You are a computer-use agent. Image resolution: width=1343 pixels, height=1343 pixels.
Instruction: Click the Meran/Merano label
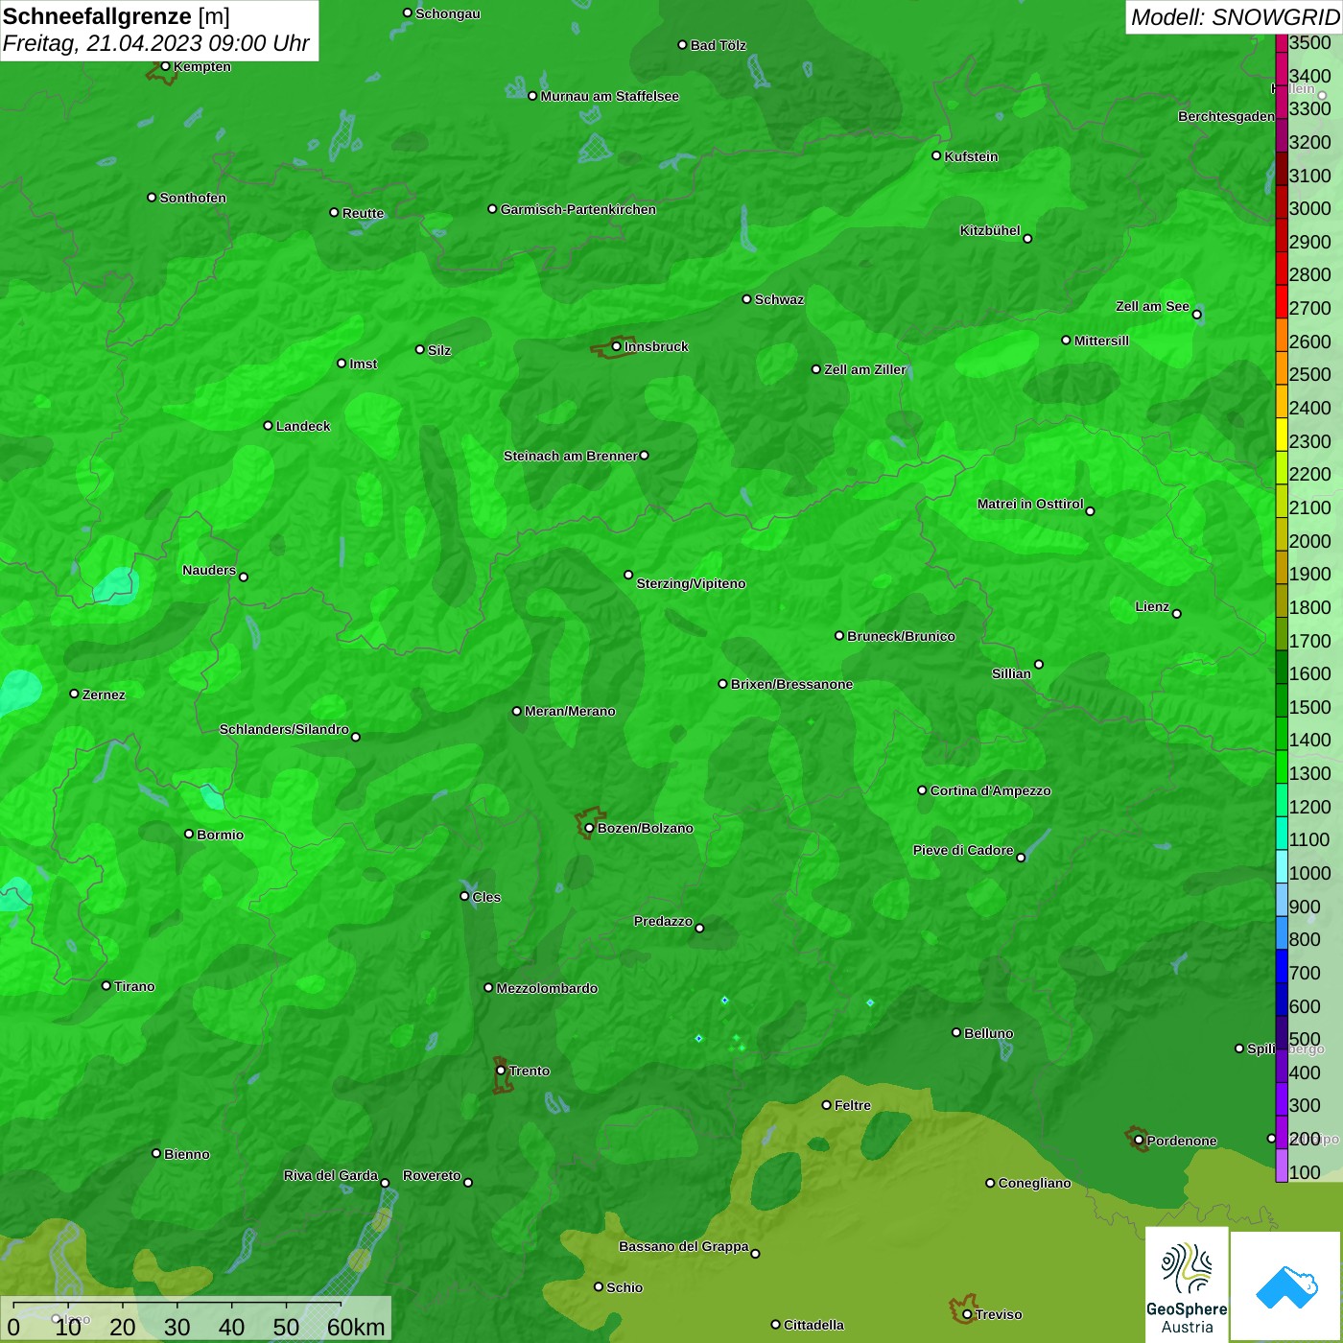point(570,711)
